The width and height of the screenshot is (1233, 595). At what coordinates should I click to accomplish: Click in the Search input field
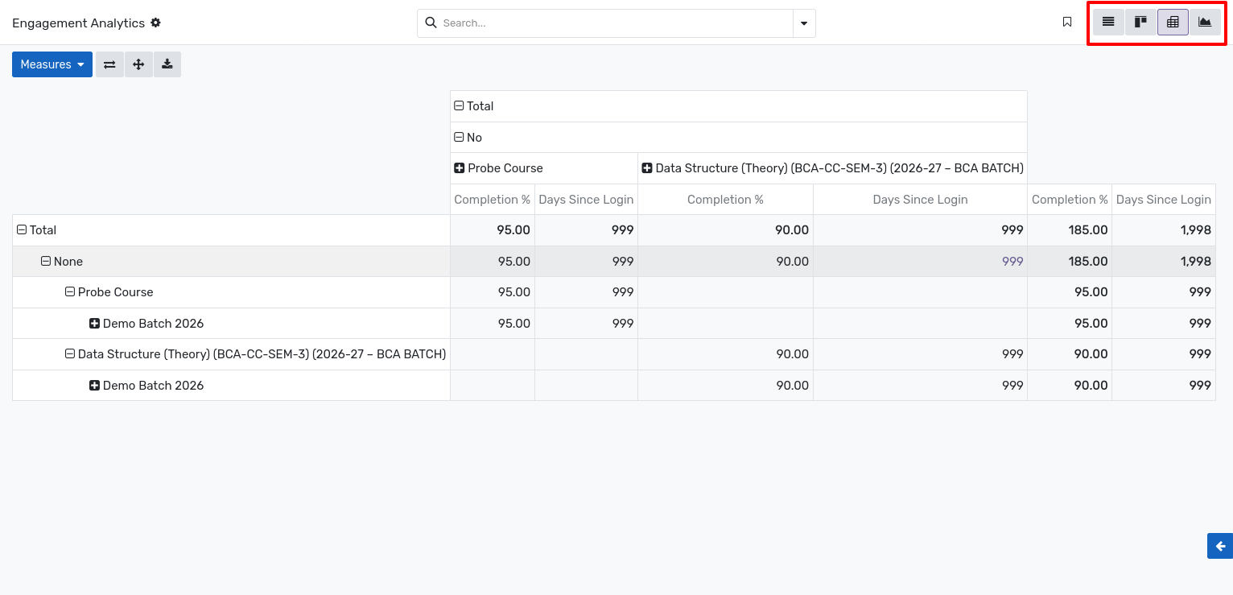coord(616,23)
